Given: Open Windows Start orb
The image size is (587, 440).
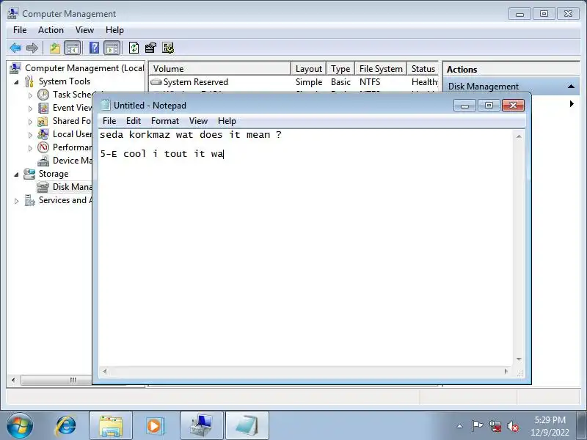Looking at the screenshot, I should (x=19, y=426).
